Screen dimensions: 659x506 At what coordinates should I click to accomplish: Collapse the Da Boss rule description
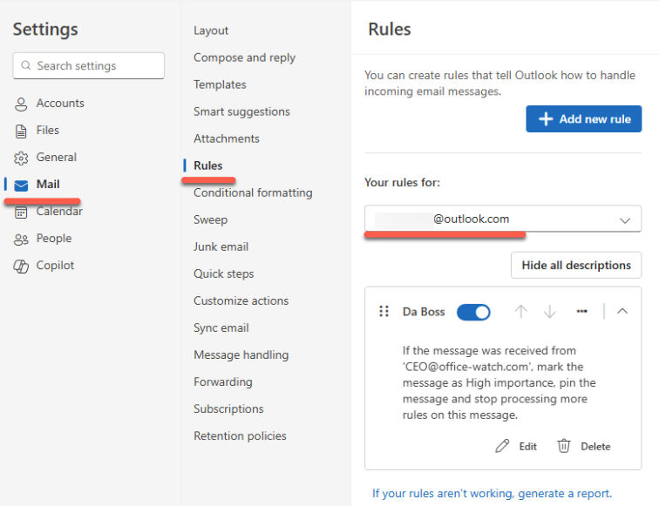[622, 312]
